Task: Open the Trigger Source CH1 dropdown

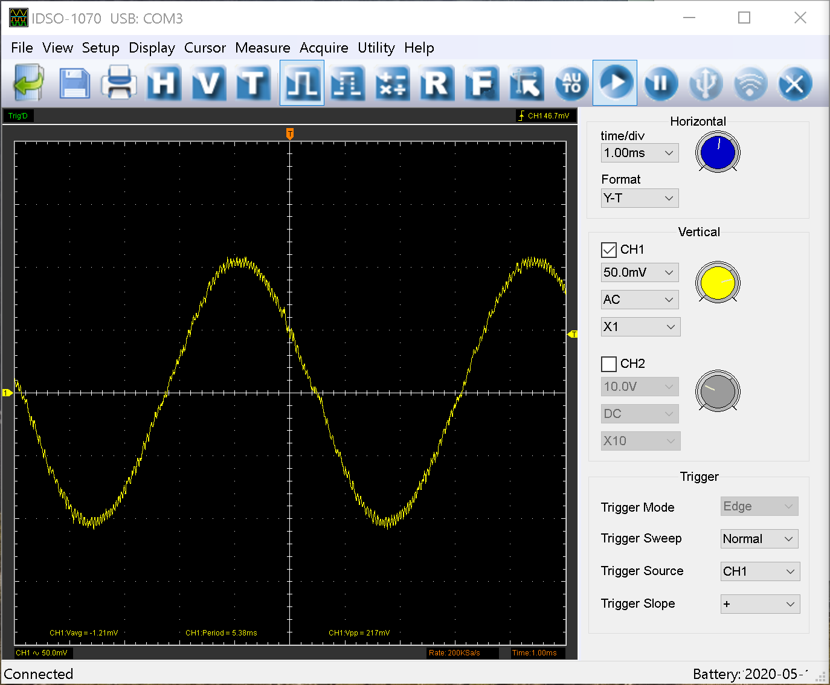Action: pos(760,571)
